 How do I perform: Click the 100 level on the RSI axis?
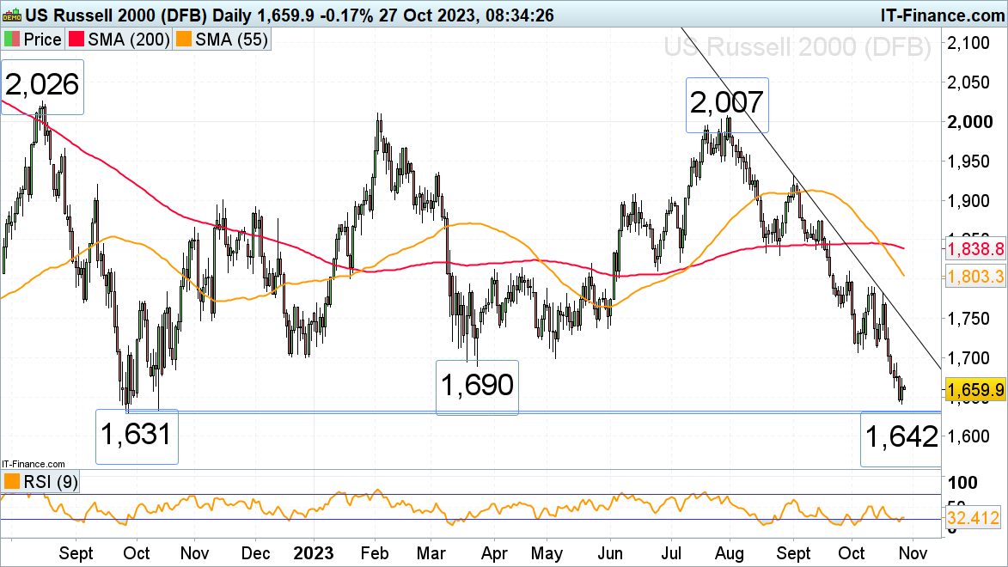pyautogui.click(x=963, y=483)
